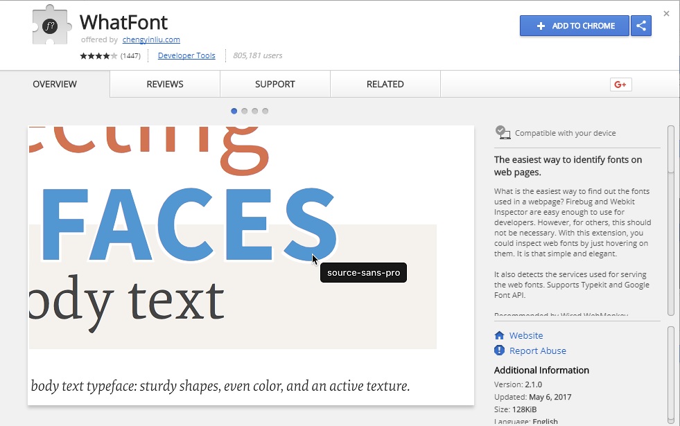Add WhatFont to Chrome
Screen dimensions: 680x426
click(574, 26)
